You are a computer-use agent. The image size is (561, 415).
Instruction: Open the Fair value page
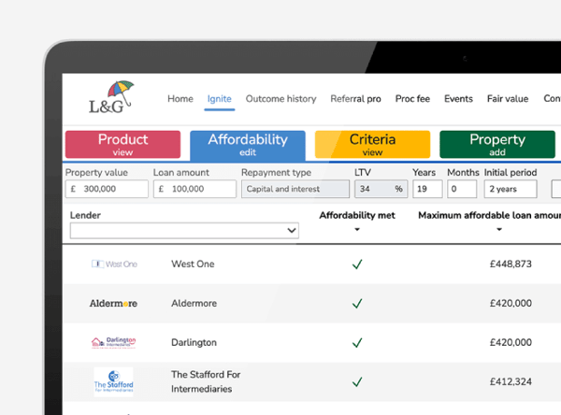pos(508,99)
